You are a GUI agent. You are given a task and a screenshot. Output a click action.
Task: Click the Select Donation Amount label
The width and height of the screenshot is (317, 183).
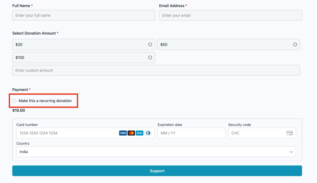tap(34, 33)
